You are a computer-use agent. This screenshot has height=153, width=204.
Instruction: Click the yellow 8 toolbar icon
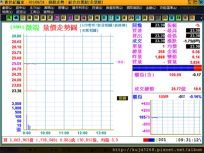(x=124, y=18)
